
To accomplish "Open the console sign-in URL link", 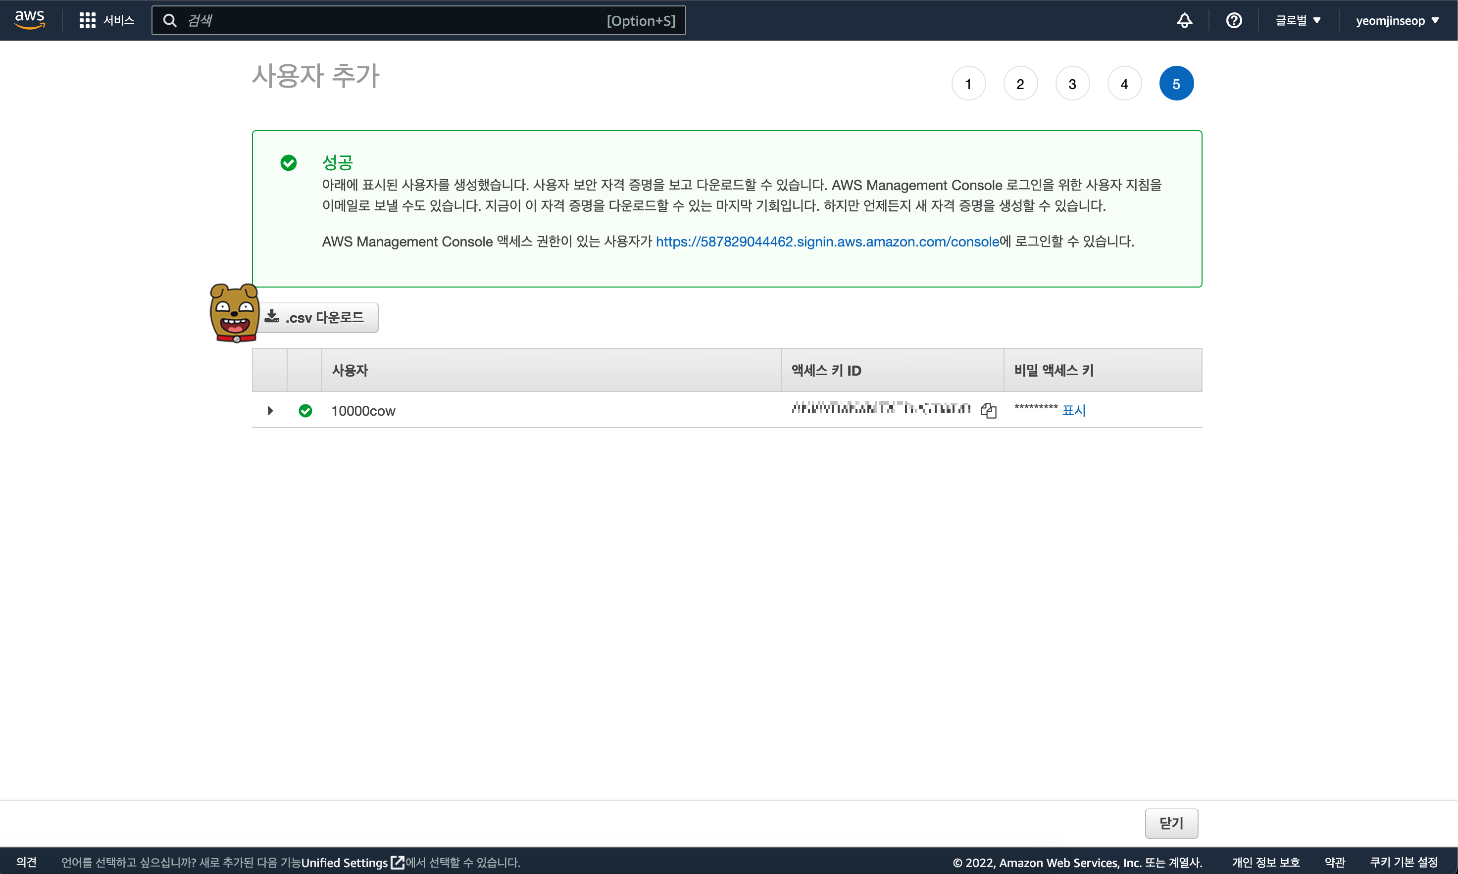I will 827,242.
